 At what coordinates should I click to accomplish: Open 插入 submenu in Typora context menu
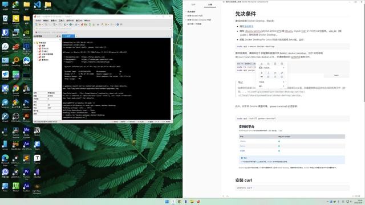tap(271, 86)
